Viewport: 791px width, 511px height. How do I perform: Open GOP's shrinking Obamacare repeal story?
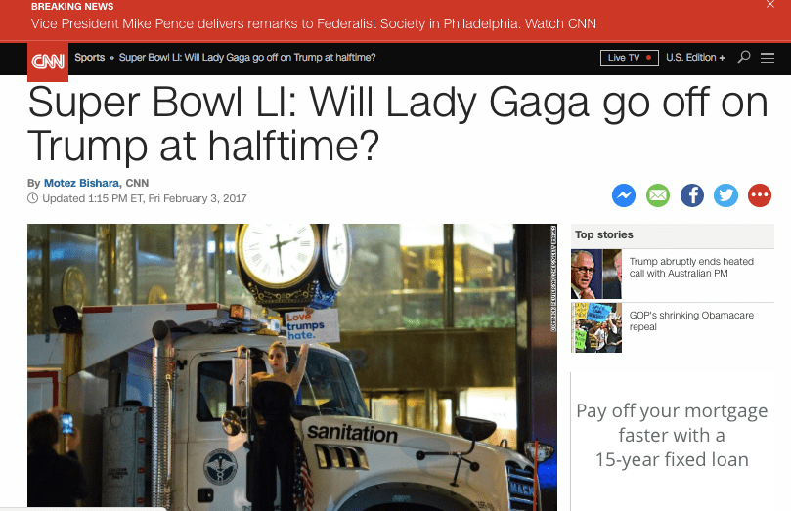point(691,321)
